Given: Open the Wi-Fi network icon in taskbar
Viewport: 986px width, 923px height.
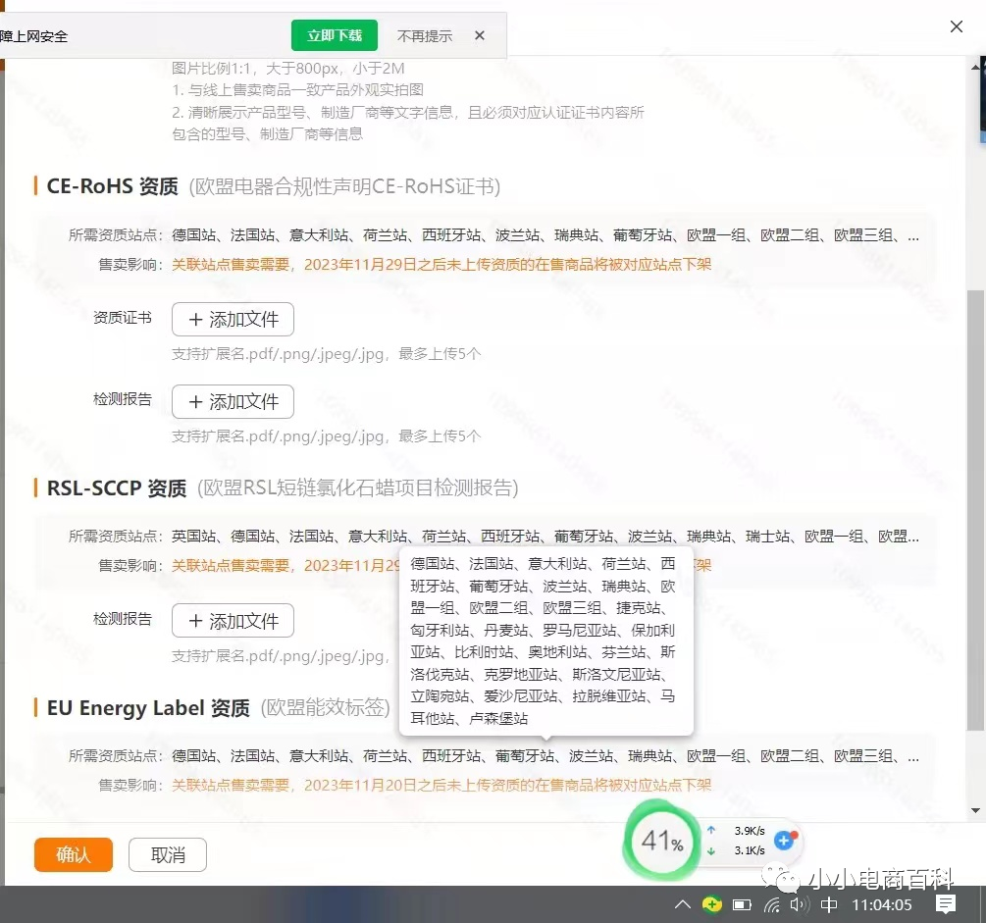Looking at the screenshot, I should click(x=770, y=904).
